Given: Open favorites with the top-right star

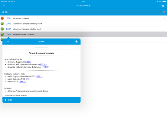Looking at the screenshot, I should pos(163,6).
